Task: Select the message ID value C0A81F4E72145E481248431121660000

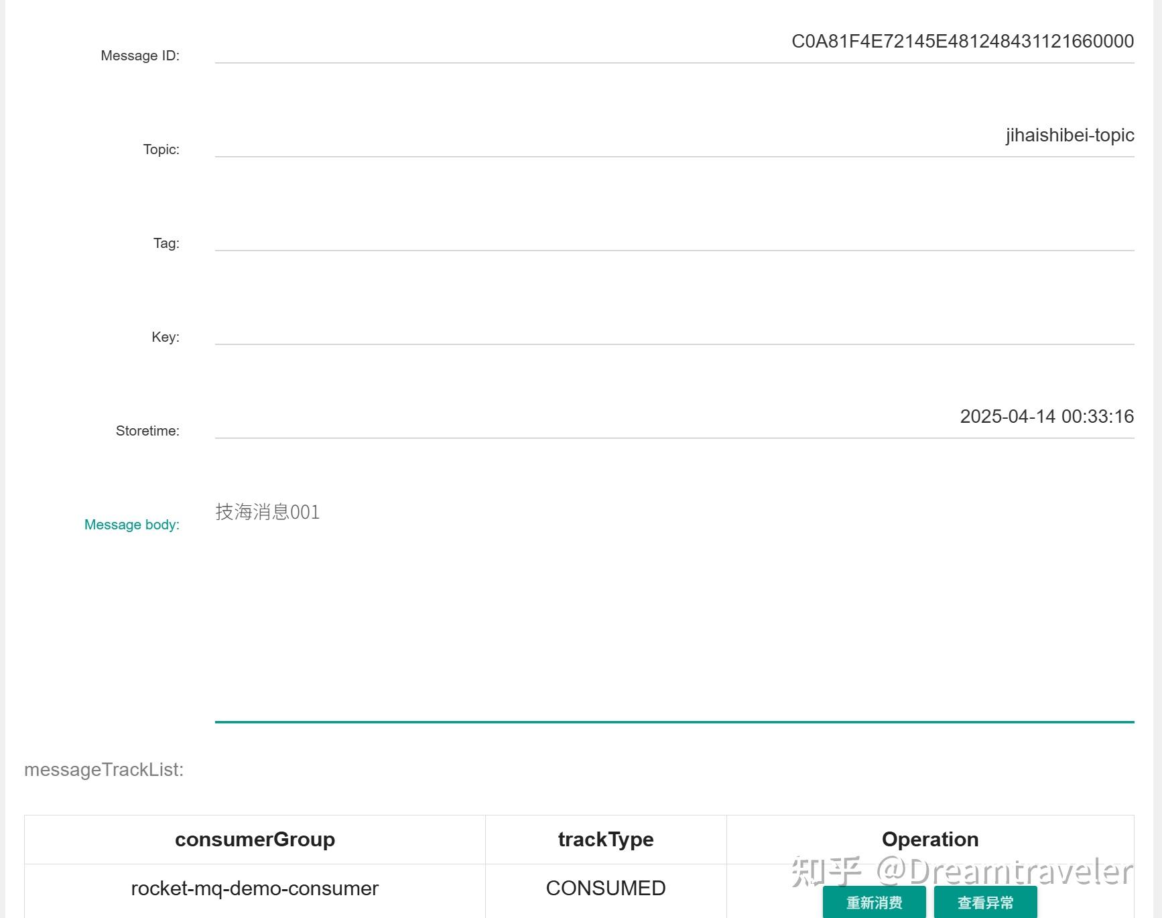Action: (x=963, y=41)
